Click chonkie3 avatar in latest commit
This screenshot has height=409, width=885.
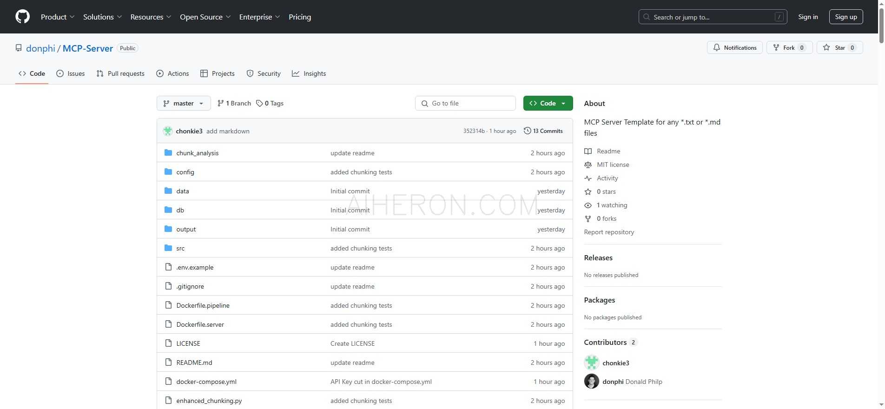coord(168,131)
